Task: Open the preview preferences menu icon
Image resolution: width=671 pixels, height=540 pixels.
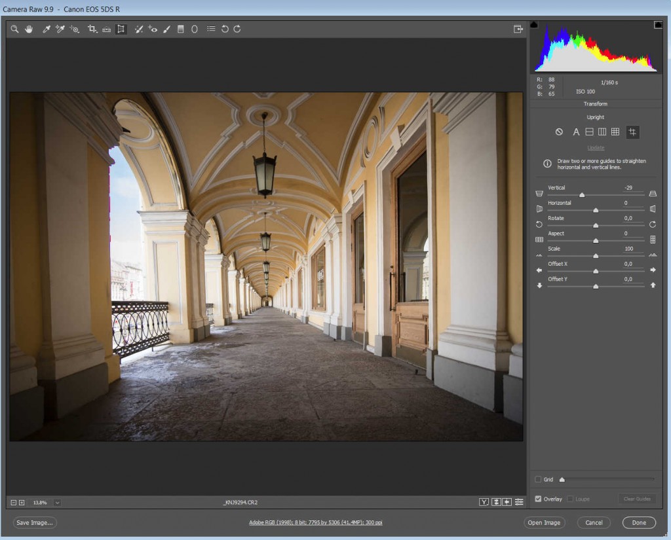Action: (519, 502)
